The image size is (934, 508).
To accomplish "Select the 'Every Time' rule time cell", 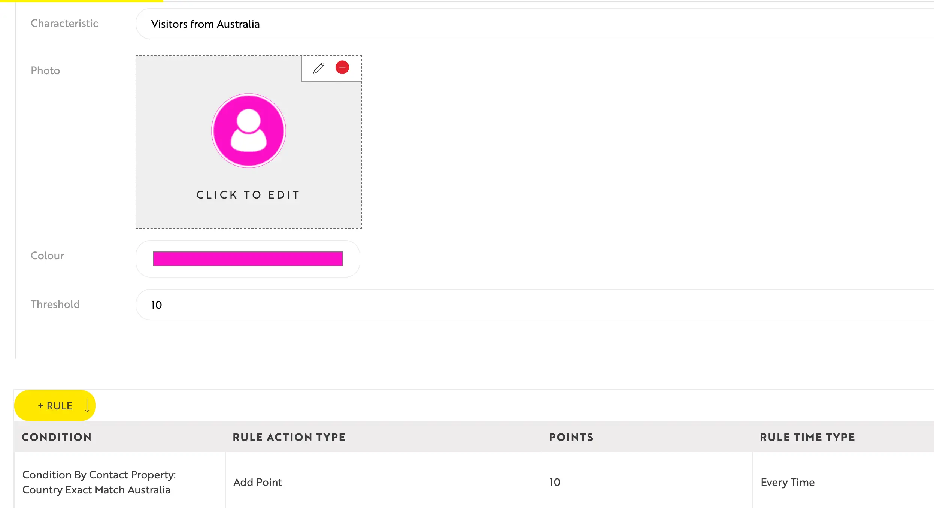I will coord(788,482).
